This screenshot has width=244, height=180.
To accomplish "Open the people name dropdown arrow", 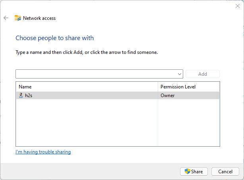I will click(179, 74).
